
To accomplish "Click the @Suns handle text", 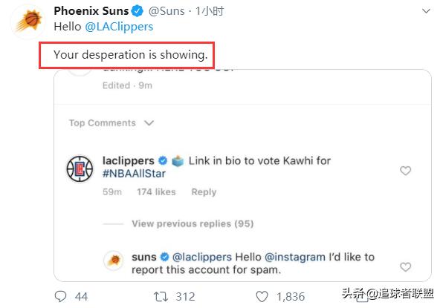I will coord(166,11).
